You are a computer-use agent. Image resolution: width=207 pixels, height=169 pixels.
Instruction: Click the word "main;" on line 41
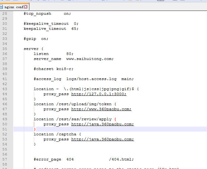pos(128,79)
